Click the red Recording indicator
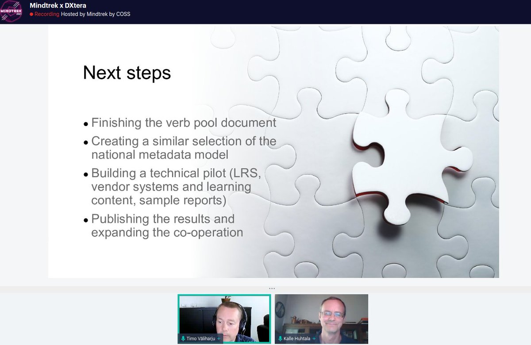Viewport: 531px width, 345px height. 45,14
